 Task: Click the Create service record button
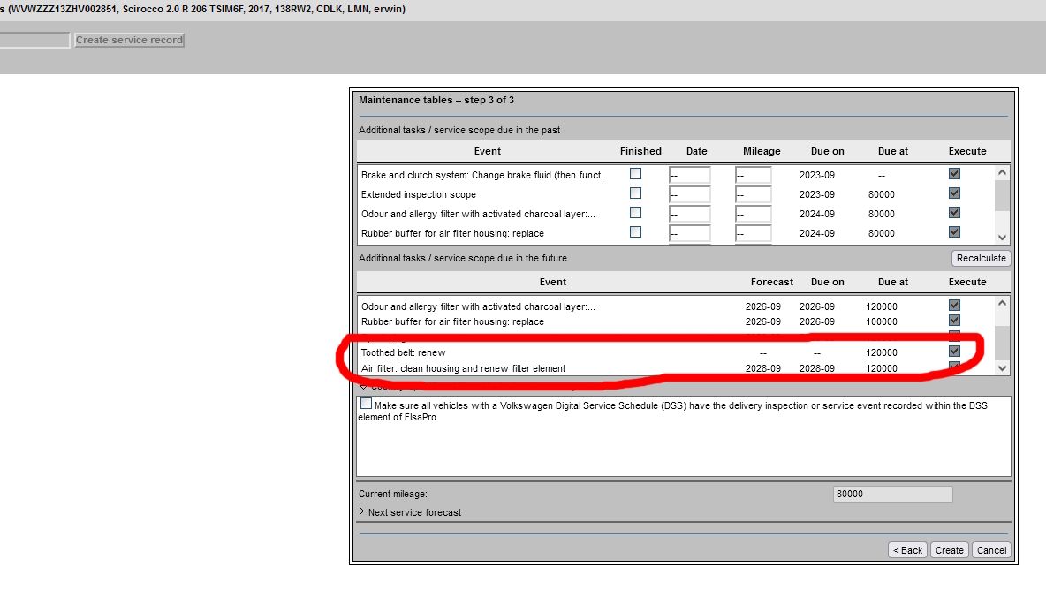129,40
